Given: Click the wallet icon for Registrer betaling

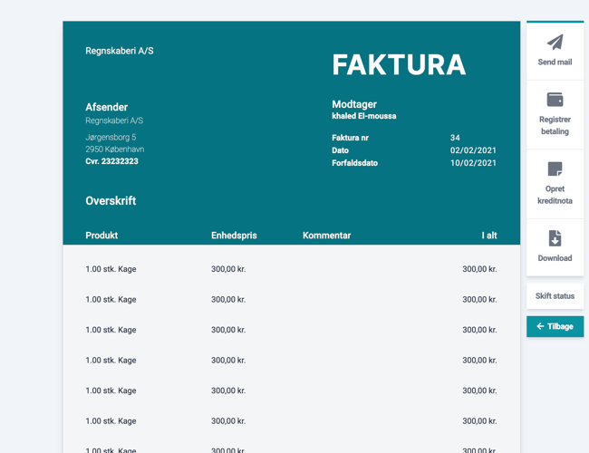Looking at the screenshot, I should tap(555, 100).
